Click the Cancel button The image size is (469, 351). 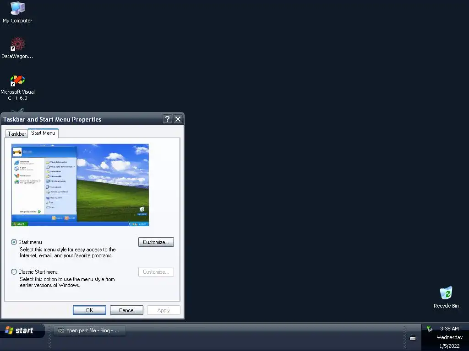[126, 310]
